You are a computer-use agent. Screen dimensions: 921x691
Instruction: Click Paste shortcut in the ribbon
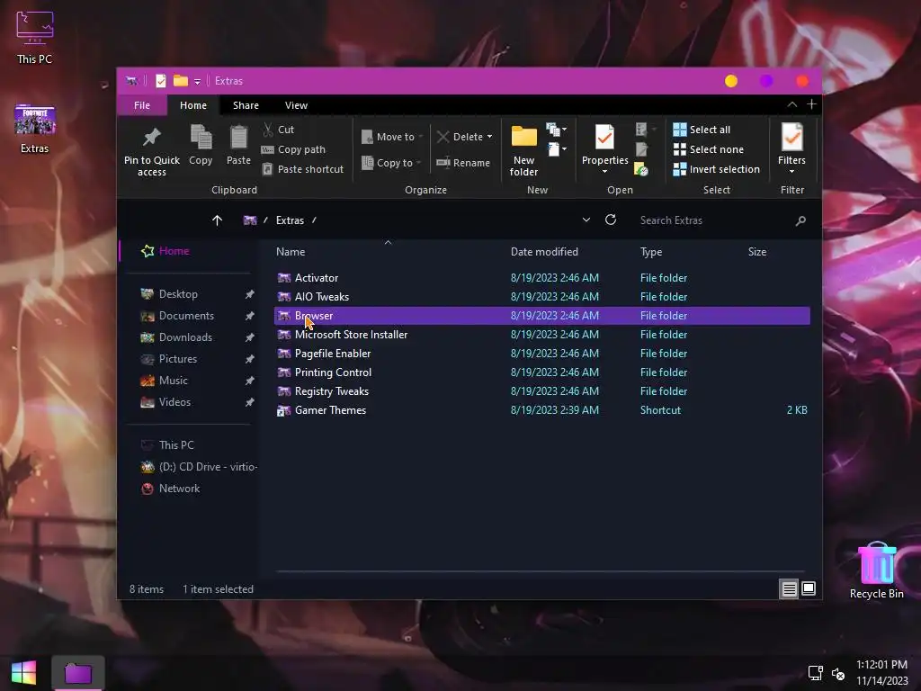point(302,169)
